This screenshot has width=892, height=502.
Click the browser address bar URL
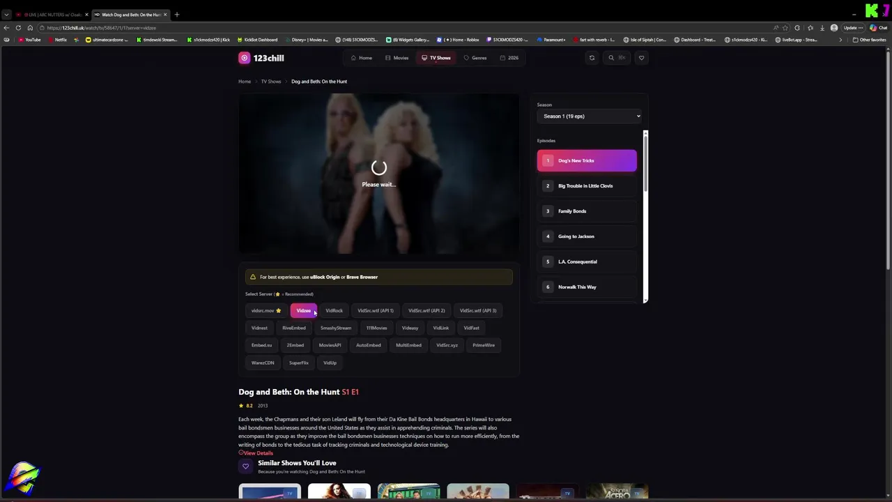(102, 28)
